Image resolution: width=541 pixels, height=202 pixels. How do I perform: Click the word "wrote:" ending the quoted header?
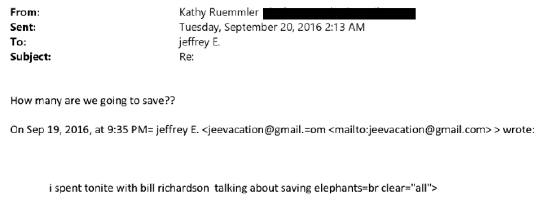coord(519,130)
